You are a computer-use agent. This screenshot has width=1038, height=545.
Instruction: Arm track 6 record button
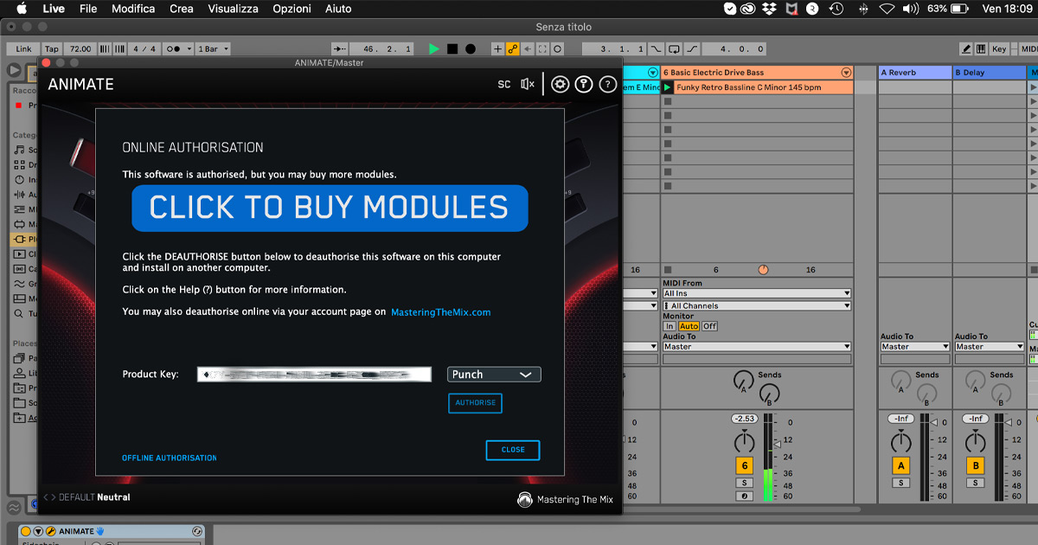pyautogui.click(x=744, y=496)
